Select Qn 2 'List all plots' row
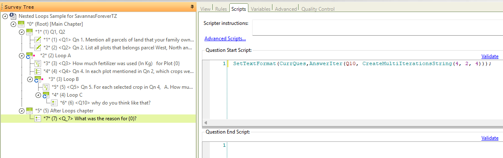This screenshot has width=503, height=158. point(118,47)
